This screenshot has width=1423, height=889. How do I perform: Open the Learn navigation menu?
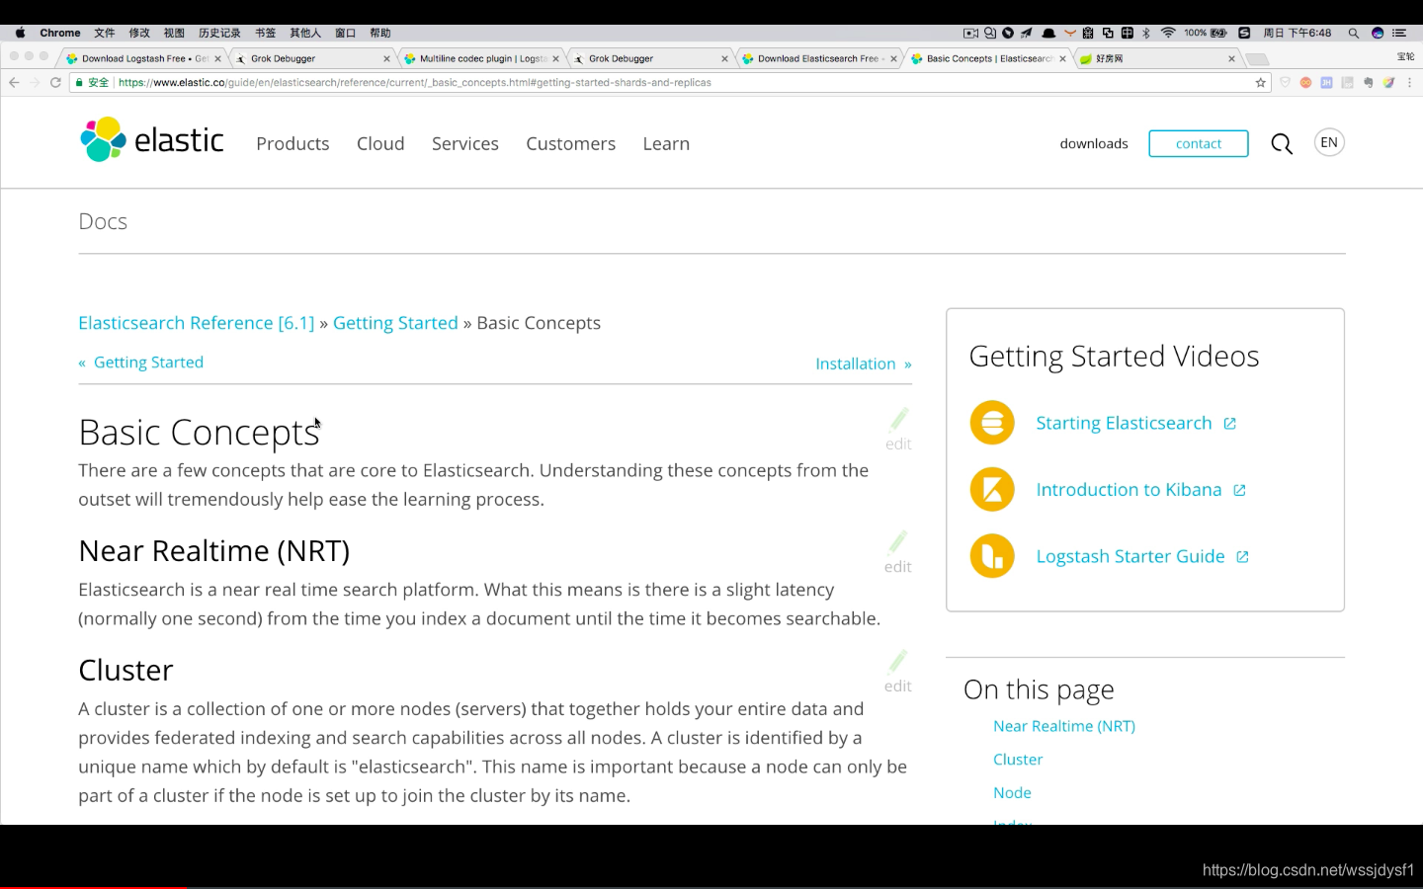tap(666, 144)
